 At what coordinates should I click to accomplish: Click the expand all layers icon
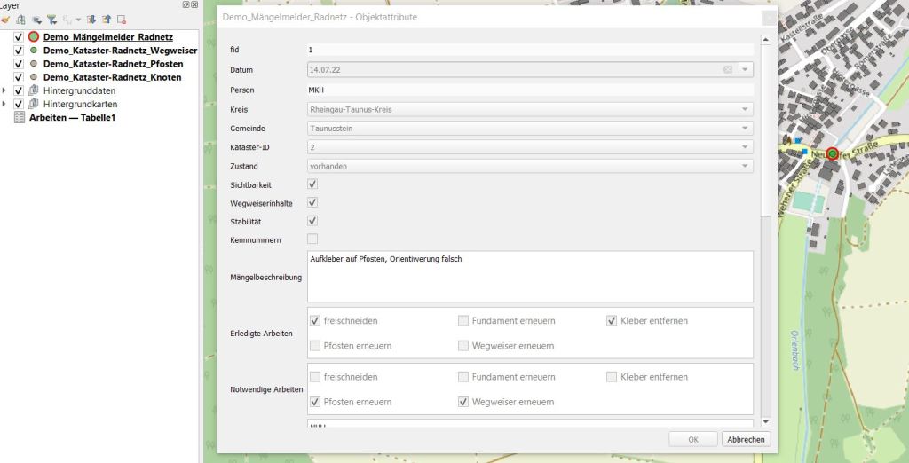click(91, 20)
